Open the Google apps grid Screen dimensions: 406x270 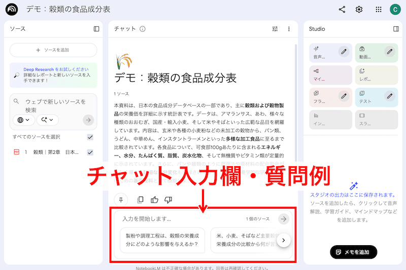(x=379, y=10)
